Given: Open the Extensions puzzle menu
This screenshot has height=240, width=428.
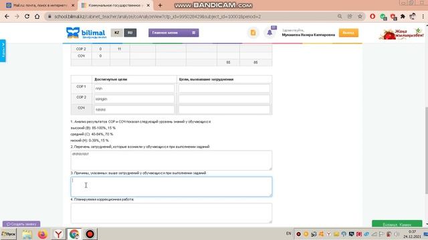Looking at the screenshot, I should (x=403, y=17).
